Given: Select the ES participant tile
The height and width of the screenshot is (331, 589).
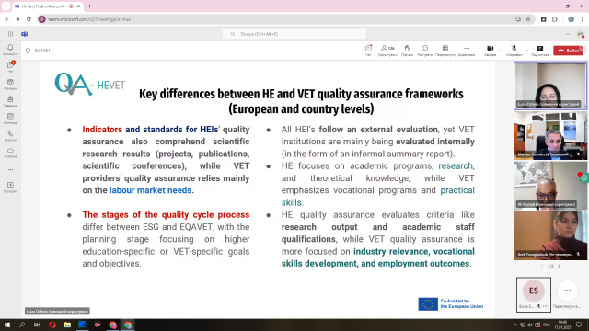Looking at the screenshot, I should 534,294.
